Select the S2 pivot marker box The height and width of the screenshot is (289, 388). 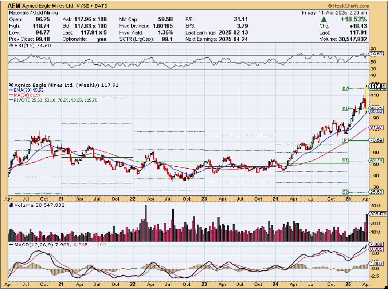point(345,192)
